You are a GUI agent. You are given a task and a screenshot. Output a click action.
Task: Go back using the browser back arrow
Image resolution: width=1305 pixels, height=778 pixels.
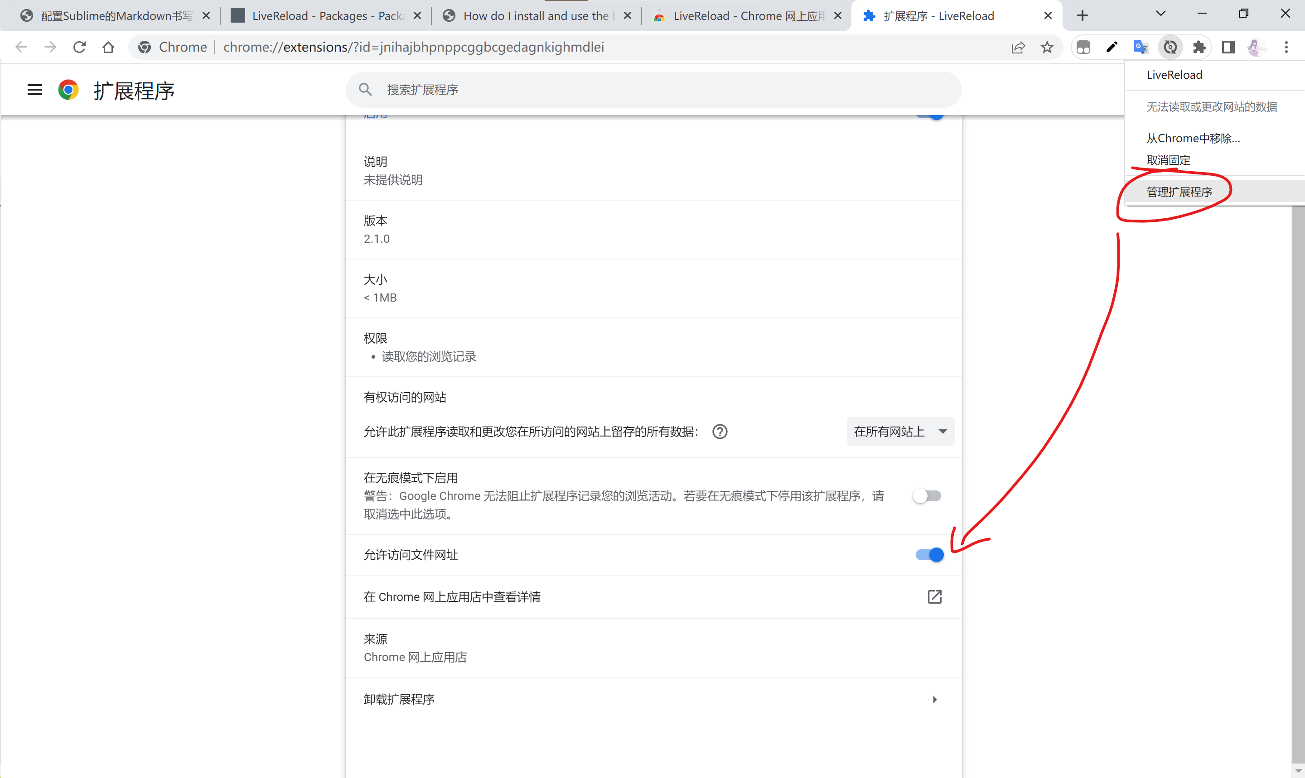[x=21, y=47]
